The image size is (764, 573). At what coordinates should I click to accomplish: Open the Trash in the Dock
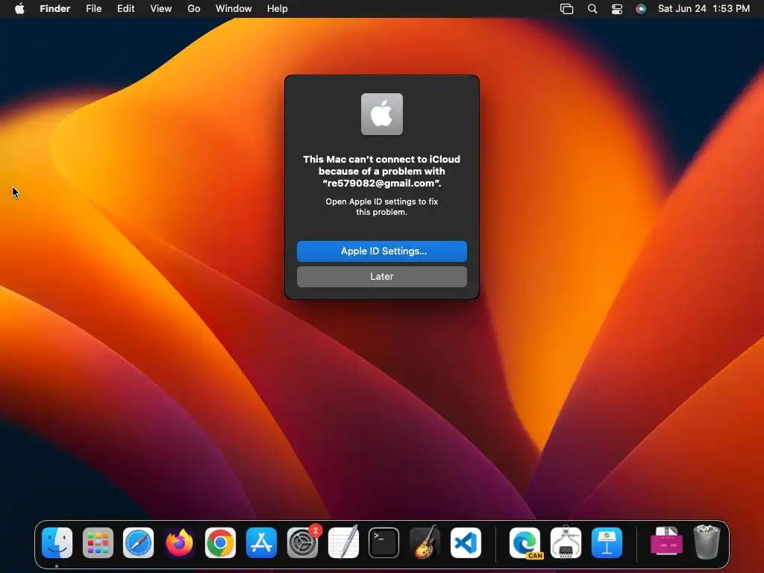click(x=707, y=542)
